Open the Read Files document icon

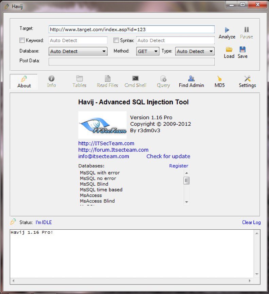[108, 78]
